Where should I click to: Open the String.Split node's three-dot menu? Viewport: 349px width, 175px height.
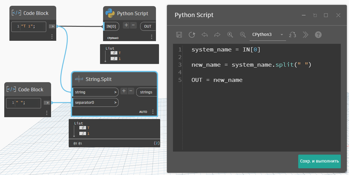[153, 112]
